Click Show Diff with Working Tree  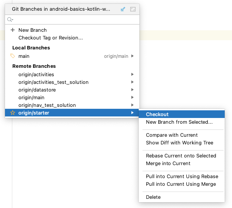tap(179, 143)
